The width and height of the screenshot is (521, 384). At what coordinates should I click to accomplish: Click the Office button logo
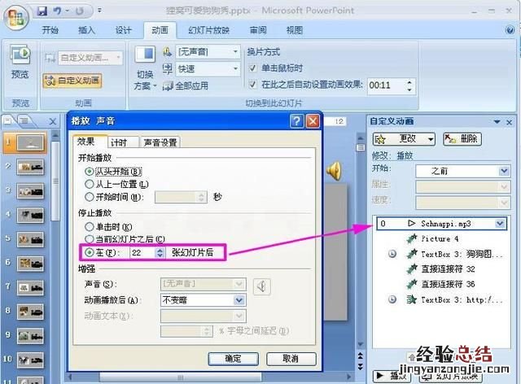point(16,17)
